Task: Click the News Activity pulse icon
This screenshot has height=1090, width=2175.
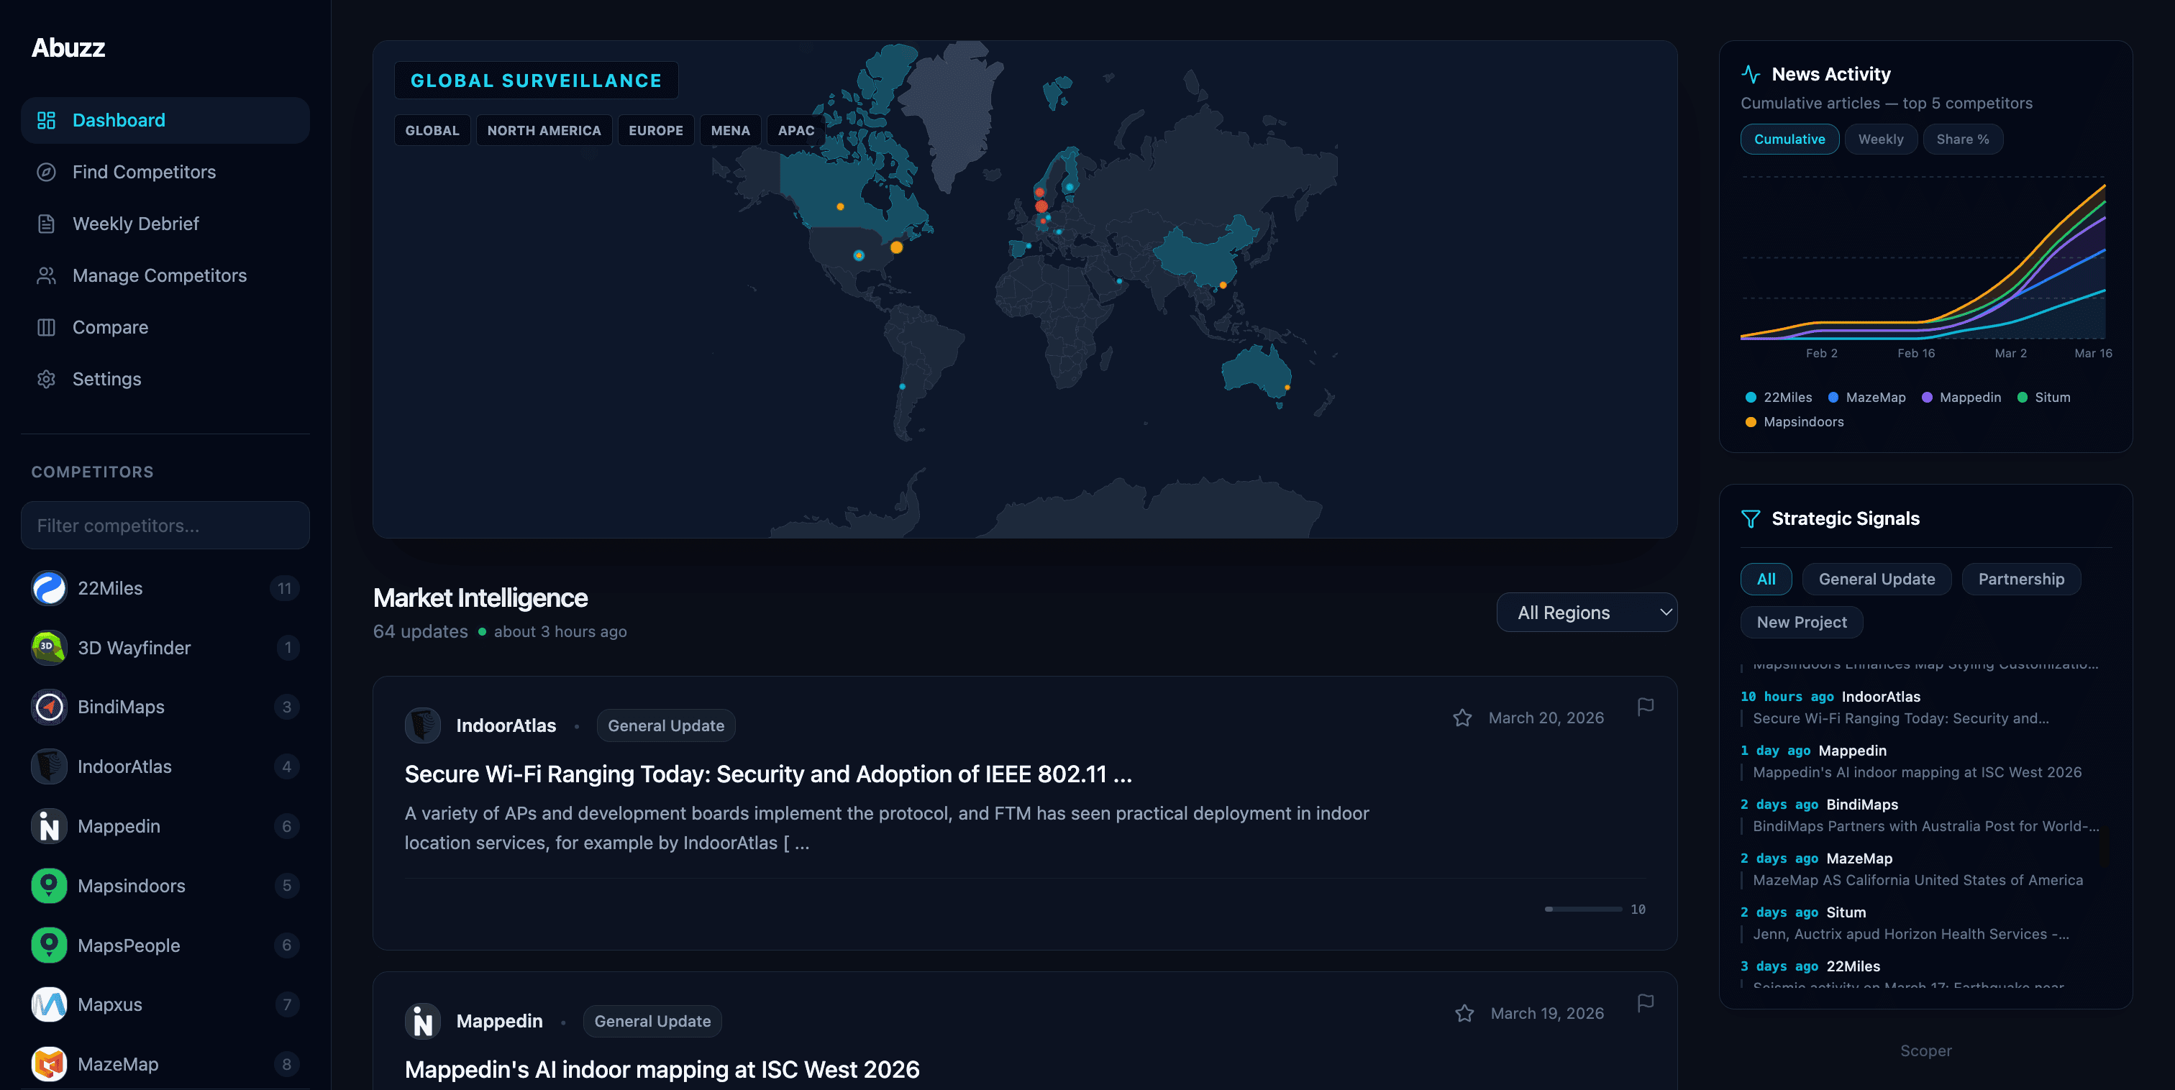Action: 1751,73
